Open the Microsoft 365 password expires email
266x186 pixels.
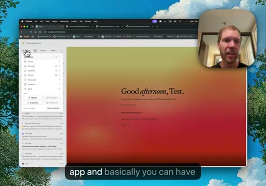42,126
